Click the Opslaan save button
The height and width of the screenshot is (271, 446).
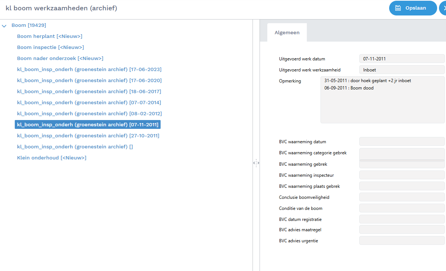tap(412, 8)
